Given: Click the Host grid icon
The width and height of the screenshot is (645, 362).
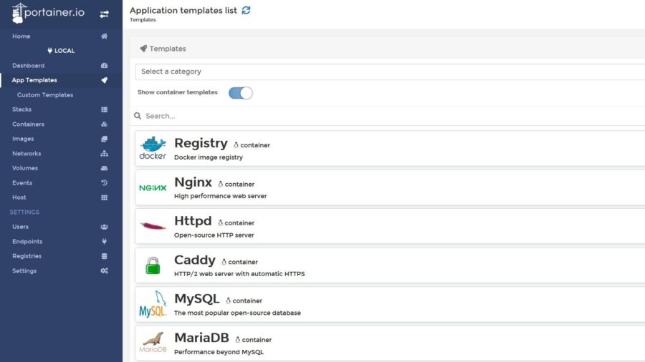Looking at the screenshot, I should pyautogui.click(x=105, y=197).
